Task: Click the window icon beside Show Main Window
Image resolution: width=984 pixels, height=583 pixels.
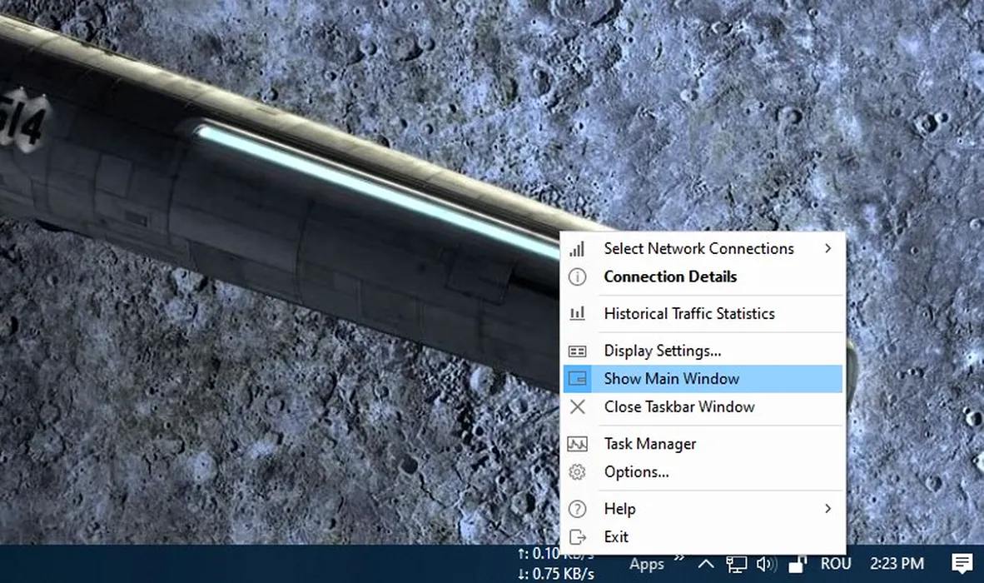Action: pos(577,378)
